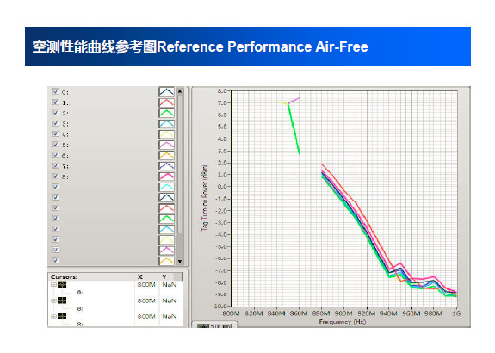This screenshot has width=495, height=353.
Task: Click the legend scrollbar up arrow
Action: [180, 91]
